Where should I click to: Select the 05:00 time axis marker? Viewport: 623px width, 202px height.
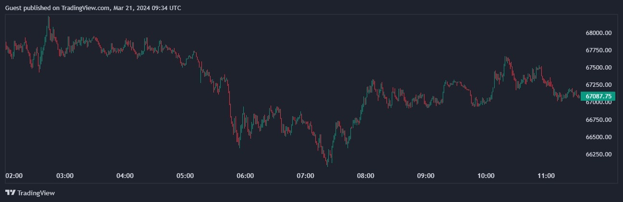click(185, 176)
